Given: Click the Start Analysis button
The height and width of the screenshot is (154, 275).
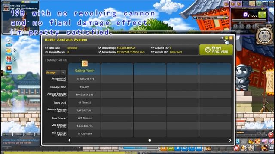Looking at the screenshot, I should point(216,50).
